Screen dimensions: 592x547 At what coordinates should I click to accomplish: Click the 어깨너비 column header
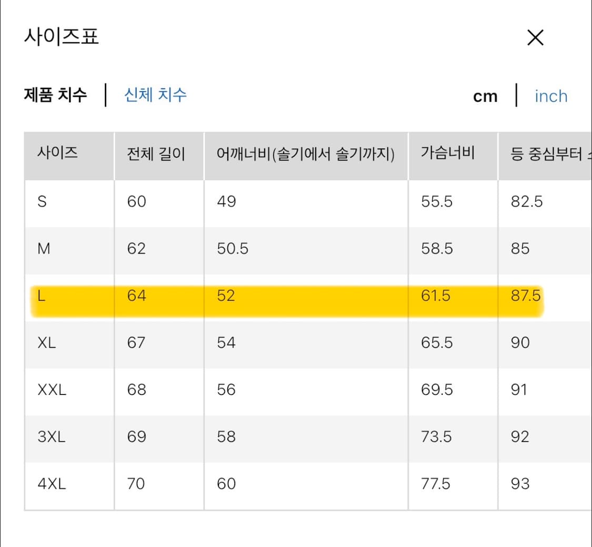click(x=306, y=155)
